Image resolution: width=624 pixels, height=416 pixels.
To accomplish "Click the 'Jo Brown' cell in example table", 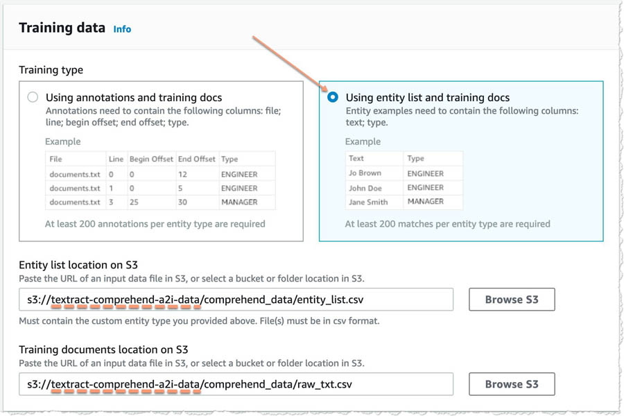I will [365, 173].
